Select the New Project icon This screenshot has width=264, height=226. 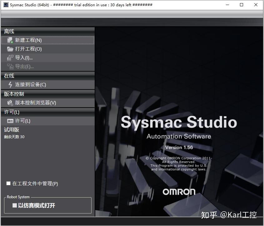click(10, 40)
